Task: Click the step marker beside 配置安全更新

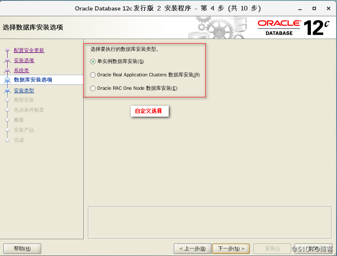Action: click(x=8, y=50)
